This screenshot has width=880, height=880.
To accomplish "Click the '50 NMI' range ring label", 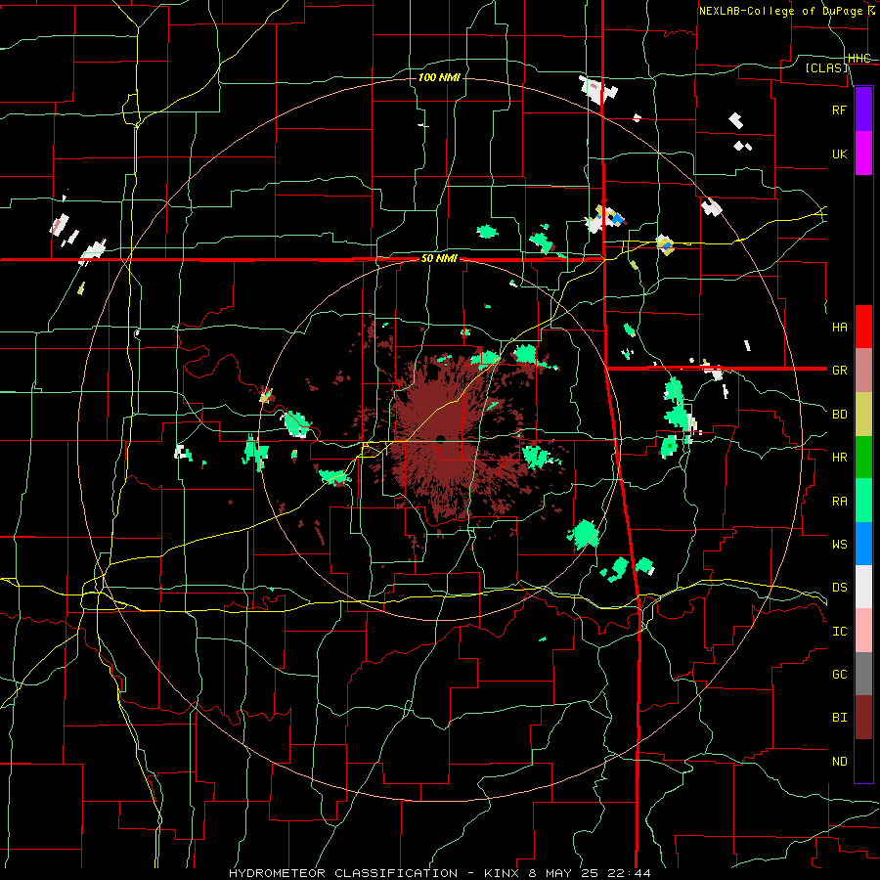I will point(439,258).
